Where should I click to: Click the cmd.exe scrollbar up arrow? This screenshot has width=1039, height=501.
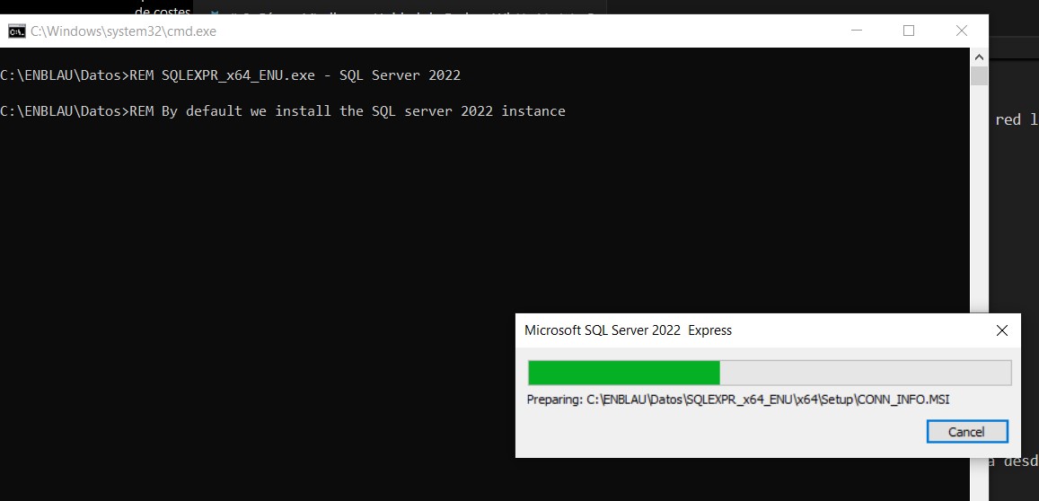979,57
